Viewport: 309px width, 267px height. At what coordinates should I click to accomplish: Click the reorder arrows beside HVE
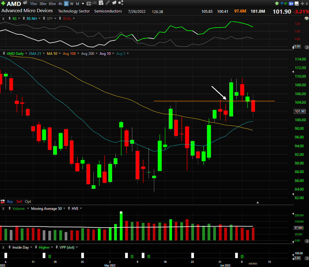coord(69,208)
